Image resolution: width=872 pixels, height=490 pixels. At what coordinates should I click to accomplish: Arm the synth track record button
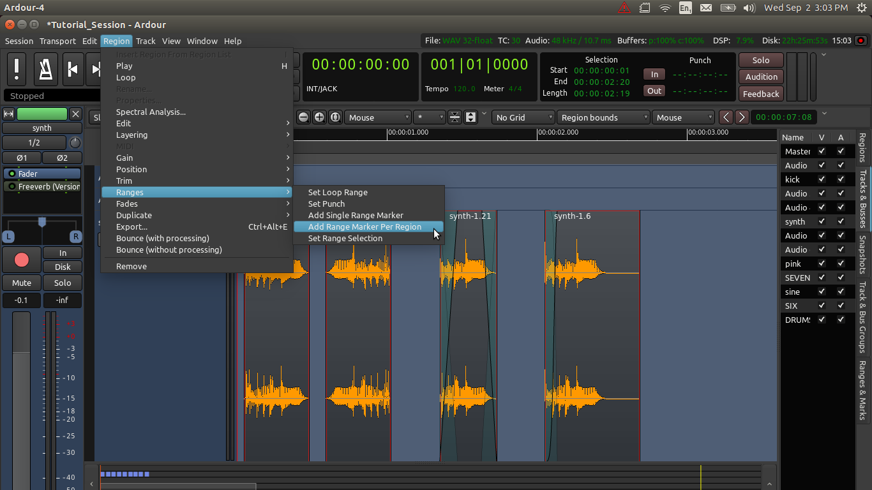click(22, 260)
